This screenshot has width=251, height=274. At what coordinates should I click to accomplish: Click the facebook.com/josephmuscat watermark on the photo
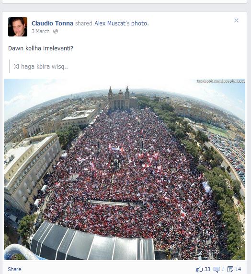click(x=221, y=81)
